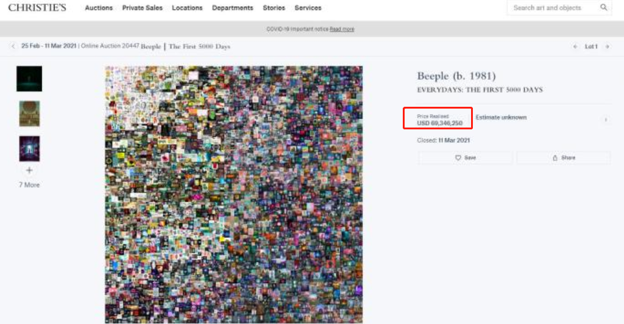Open the Services menu

tap(308, 8)
